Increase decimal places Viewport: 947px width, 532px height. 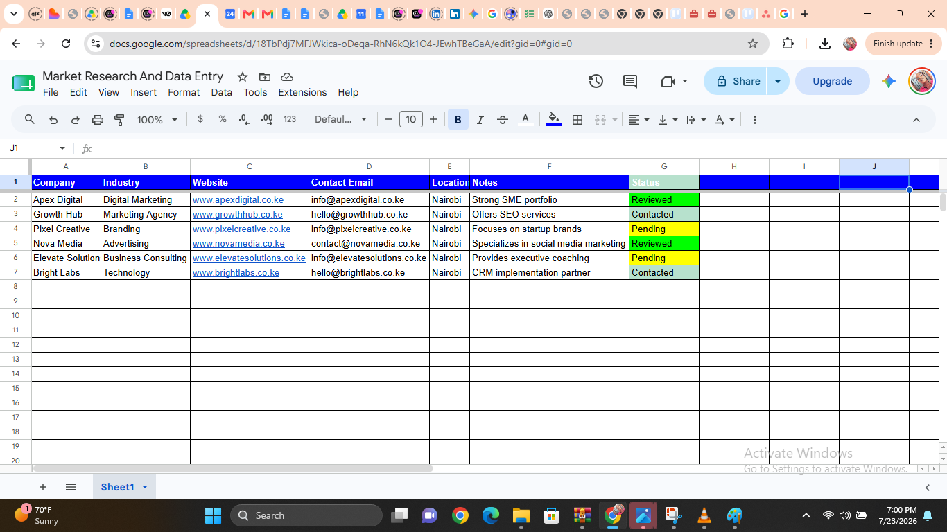267,119
